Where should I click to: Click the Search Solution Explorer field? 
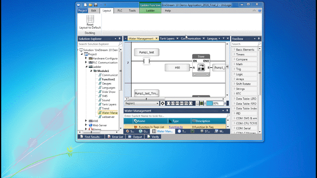98,44
